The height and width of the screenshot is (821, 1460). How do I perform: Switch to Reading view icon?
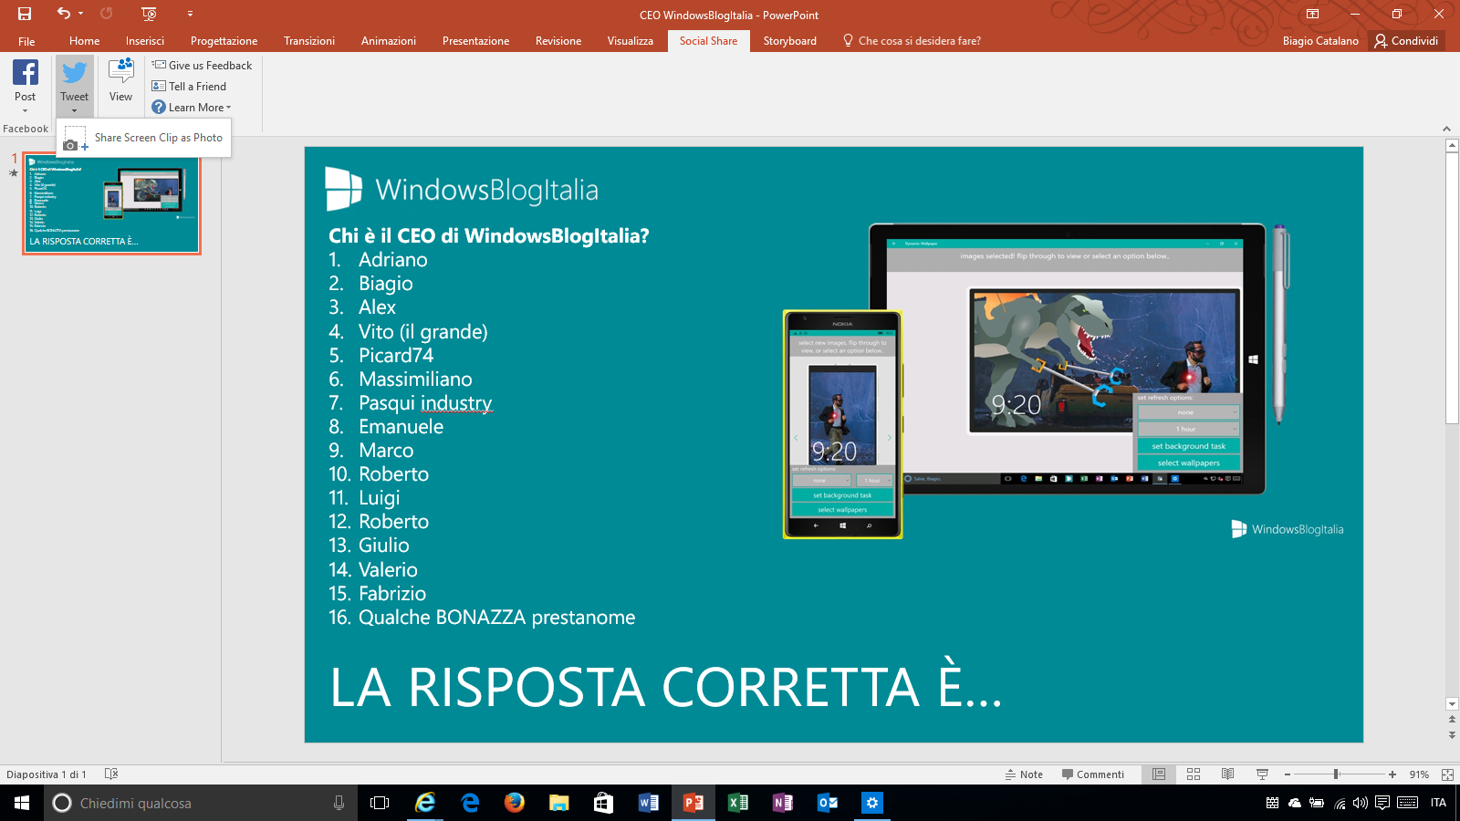1228,774
